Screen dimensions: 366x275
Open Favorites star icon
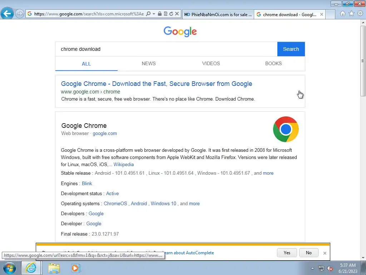pyautogui.click(x=352, y=14)
